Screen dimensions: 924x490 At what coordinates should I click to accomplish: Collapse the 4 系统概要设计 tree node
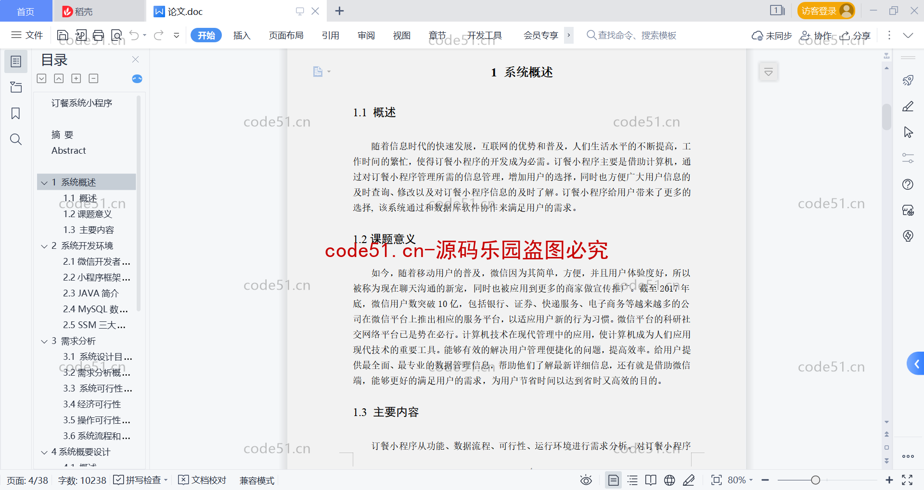pos(44,452)
